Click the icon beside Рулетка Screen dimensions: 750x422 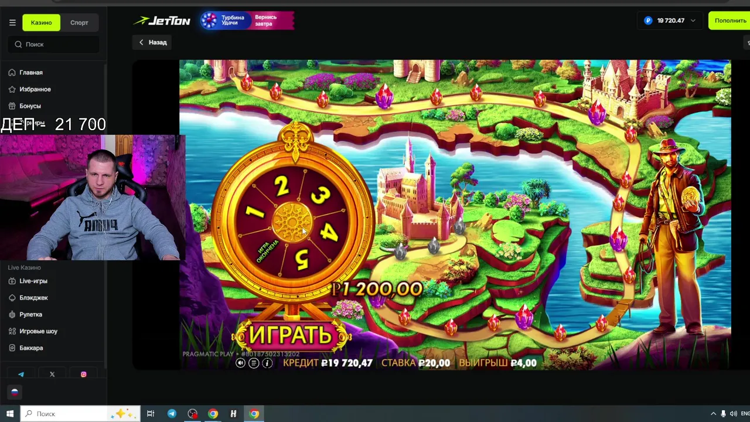(x=12, y=315)
